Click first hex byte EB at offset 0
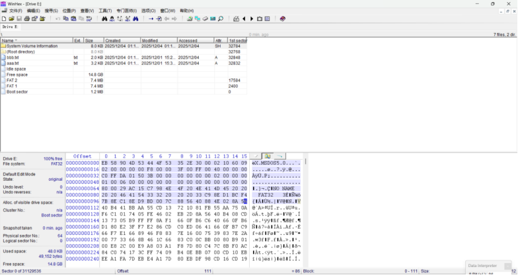518x275 pixels. (x=106, y=162)
